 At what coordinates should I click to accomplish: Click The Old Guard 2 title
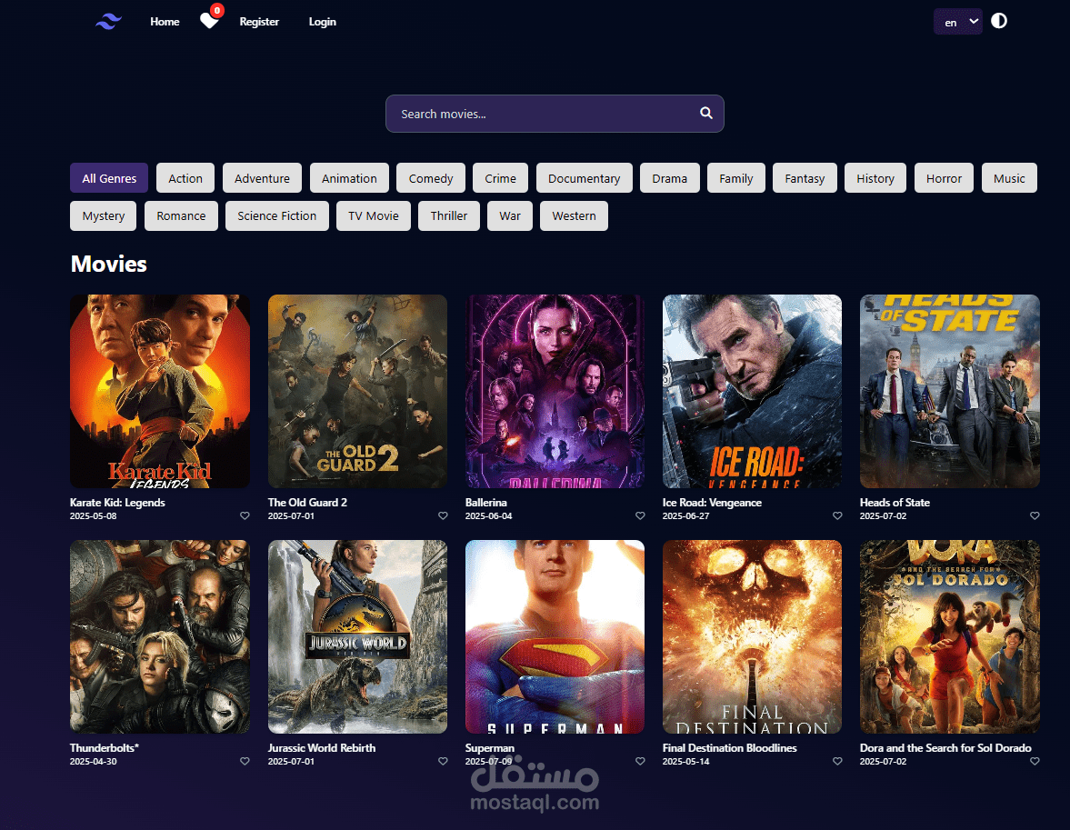307,503
